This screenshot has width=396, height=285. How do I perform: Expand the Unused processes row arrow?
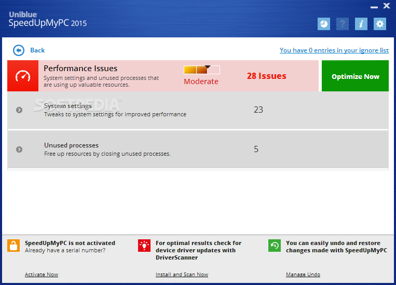pos(19,150)
